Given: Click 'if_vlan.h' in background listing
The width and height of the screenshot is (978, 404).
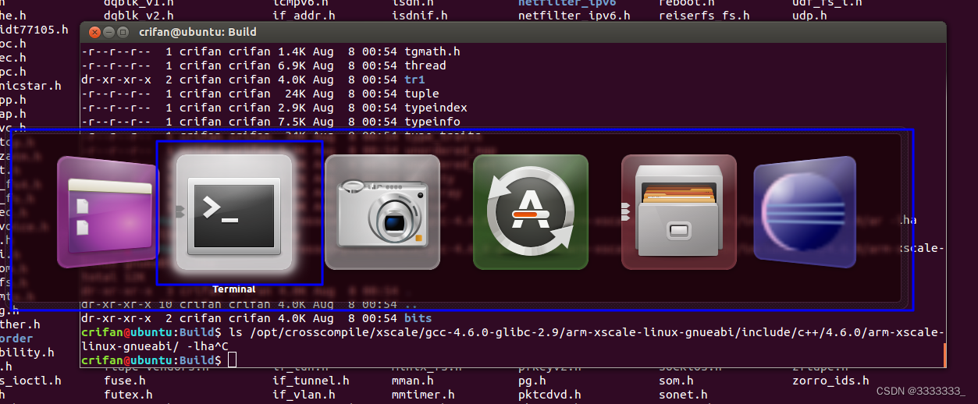Looking at the screenshot, I should (304, 395).
